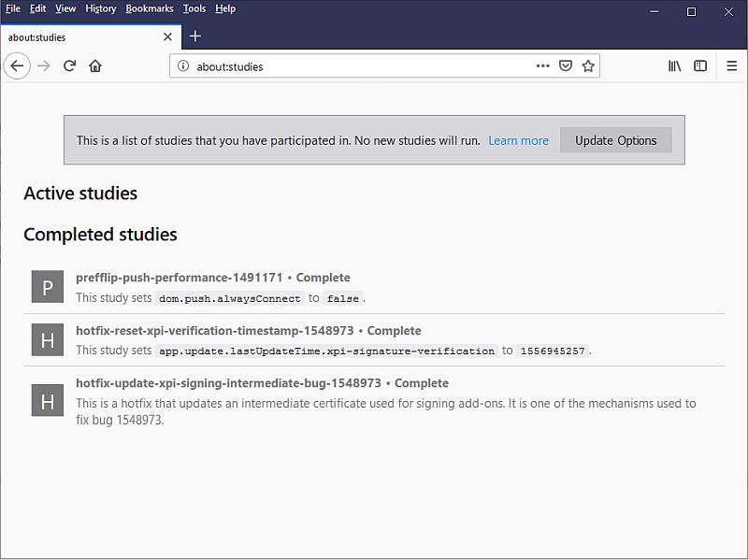The image size is (748, 559).
Task: Follow the Learn more link
Action: click(518, 140)
